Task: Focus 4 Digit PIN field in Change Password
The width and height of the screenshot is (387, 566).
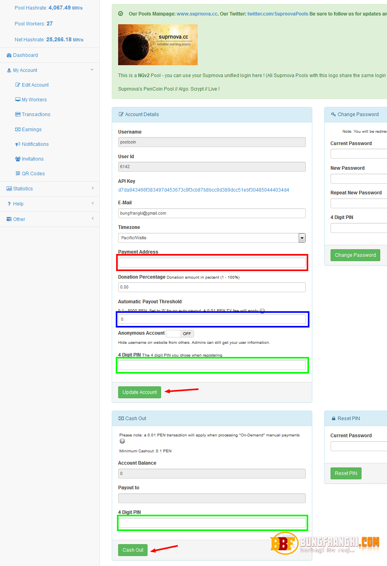Action: click(359, 228)
